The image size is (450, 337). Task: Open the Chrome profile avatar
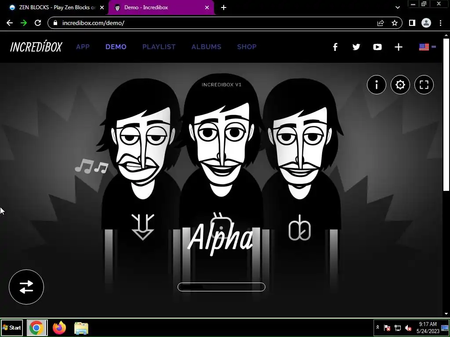coord(426,23)
